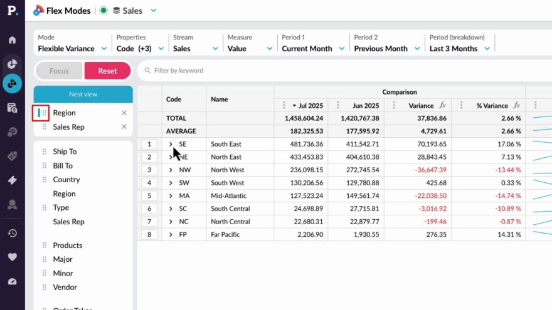The height and width of the screenshot is (310, 552).
Task: Select Minor property
Action: pyautogui.click(x=63, y=273)
